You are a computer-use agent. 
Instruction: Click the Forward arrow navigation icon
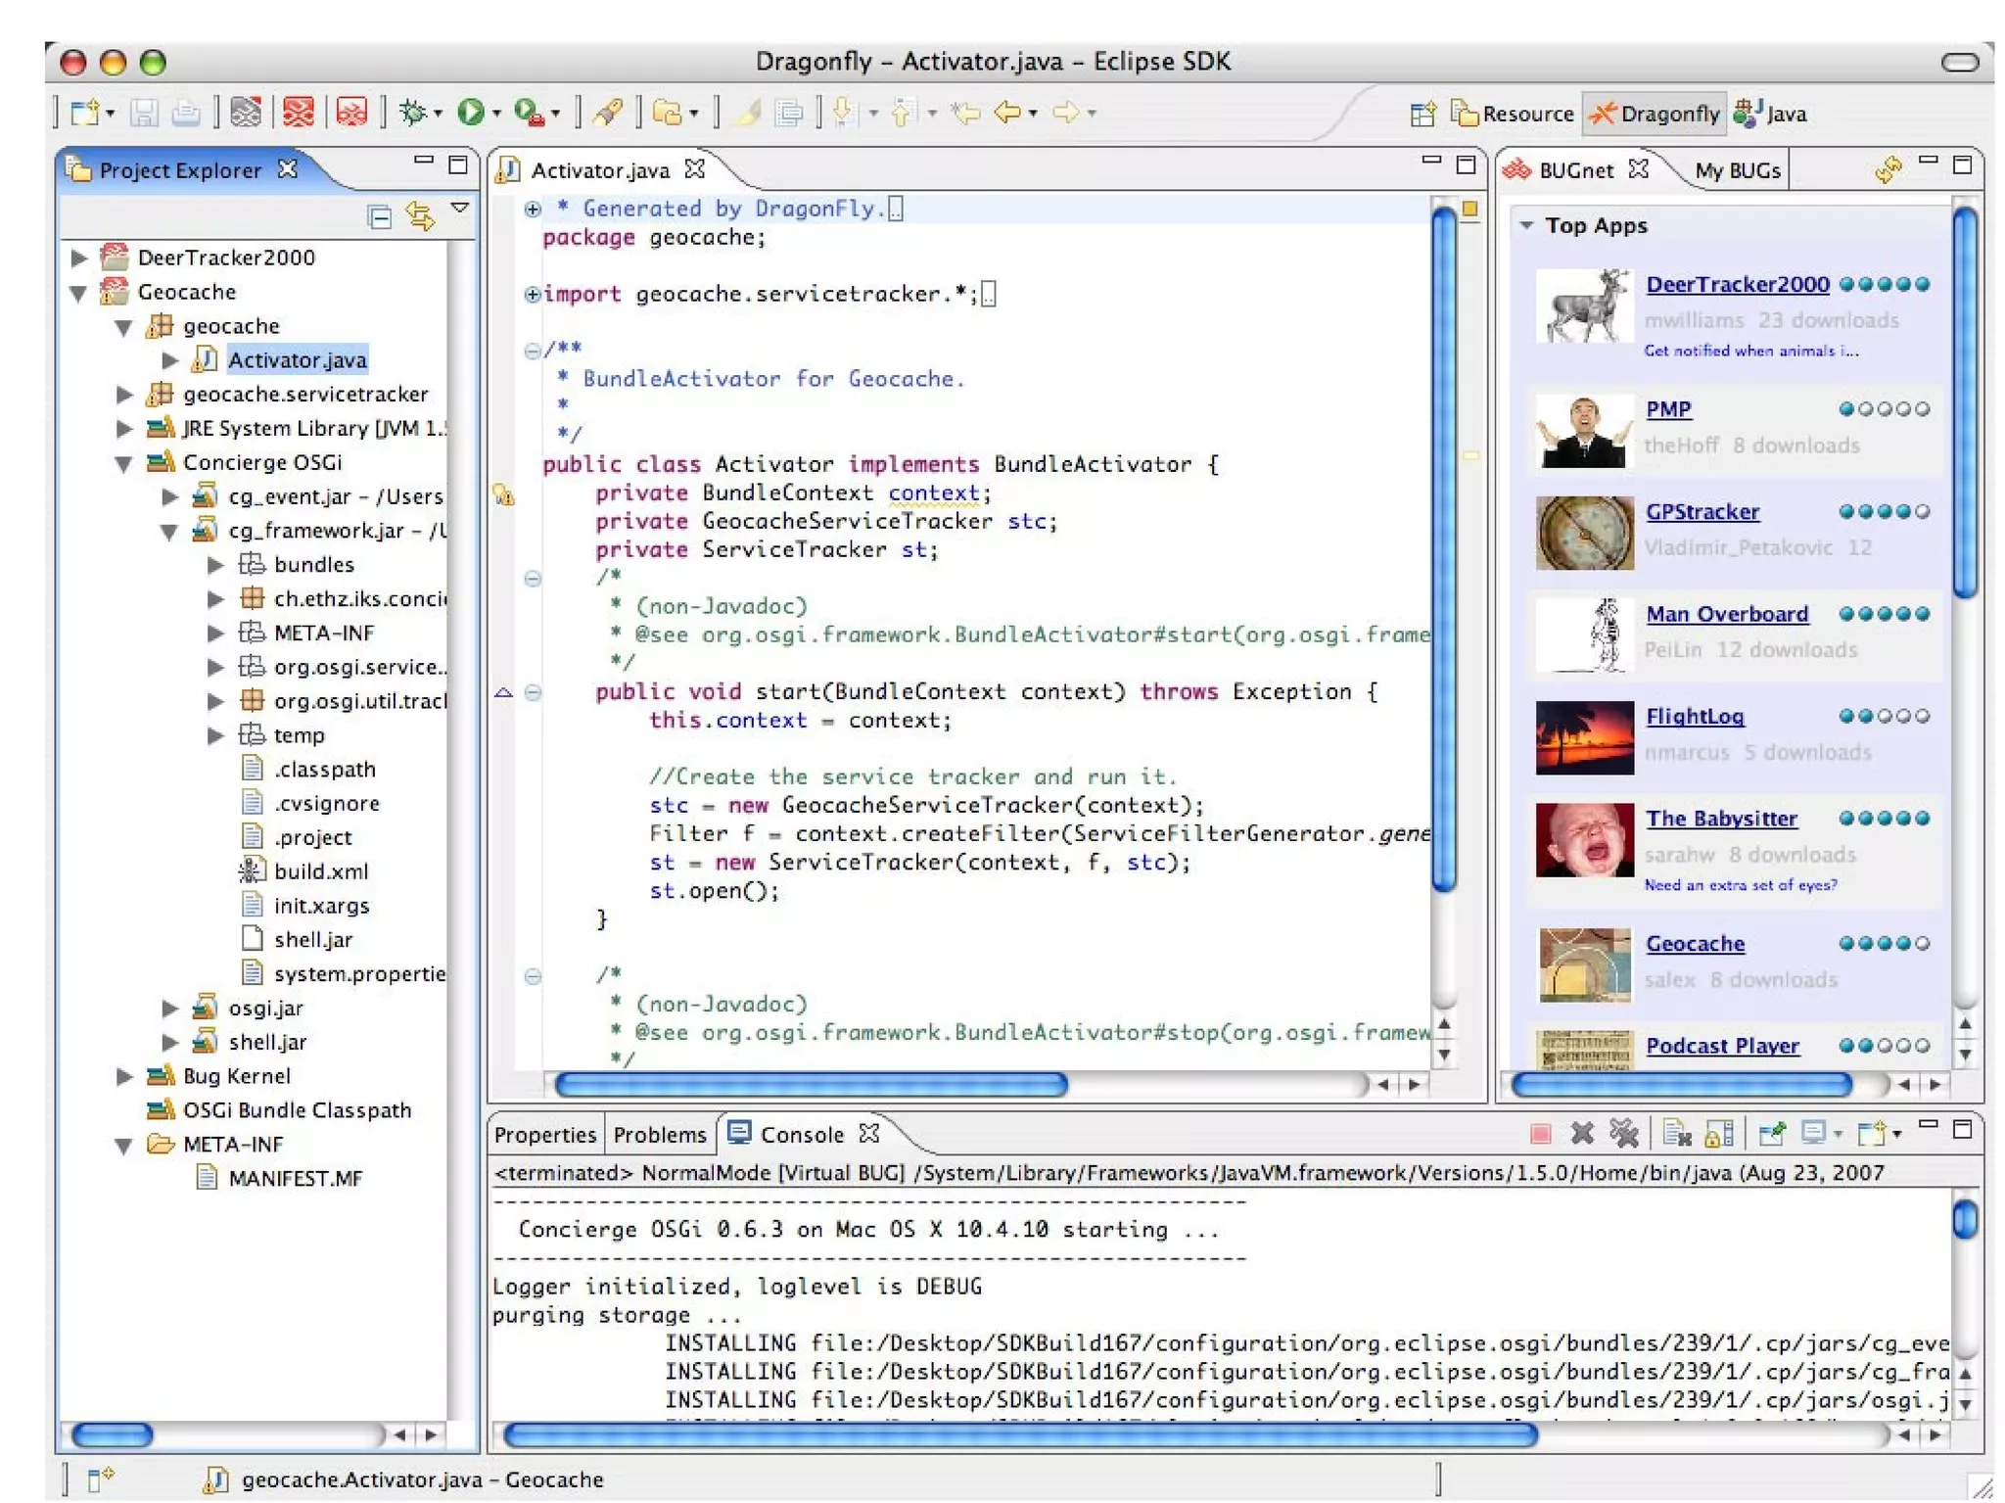click(1066, 114)
